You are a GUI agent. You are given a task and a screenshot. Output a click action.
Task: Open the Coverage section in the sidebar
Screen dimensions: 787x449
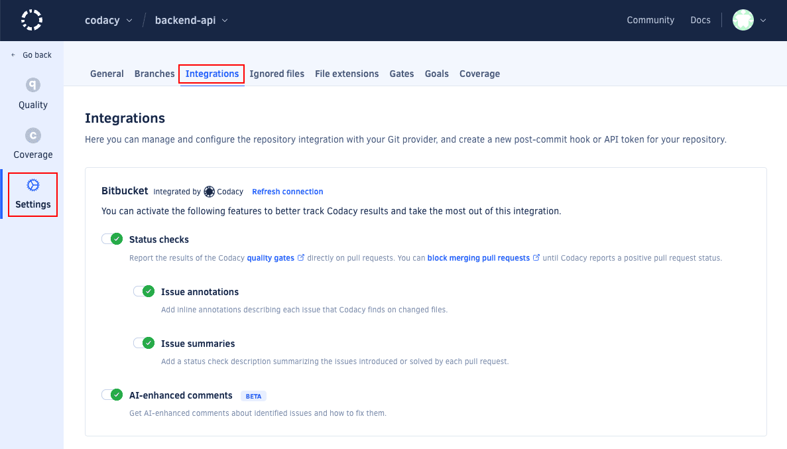point(32,143)
